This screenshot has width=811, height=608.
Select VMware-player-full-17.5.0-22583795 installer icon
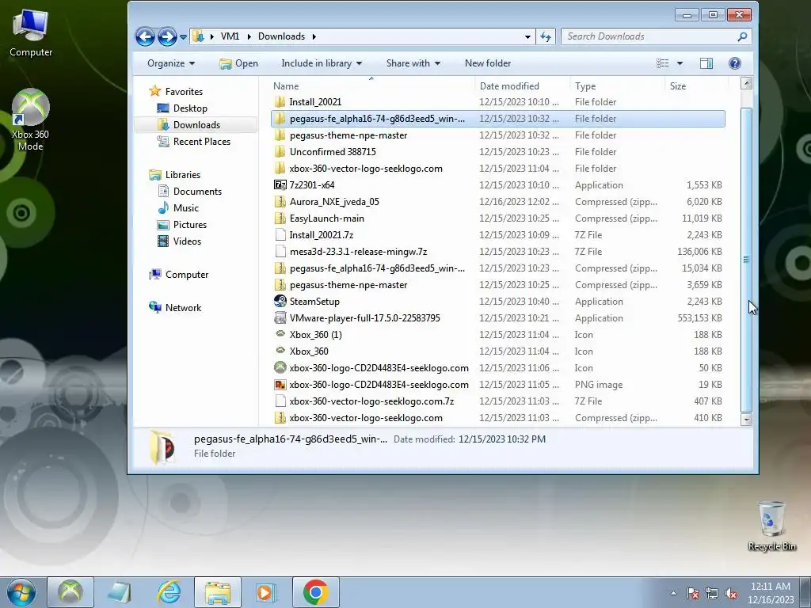tap(280, 318)
